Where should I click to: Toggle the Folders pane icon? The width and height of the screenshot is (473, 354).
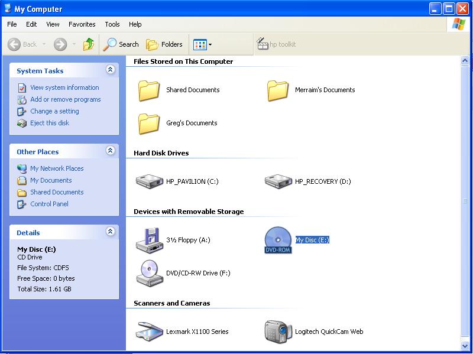click(x=153, y=45)
